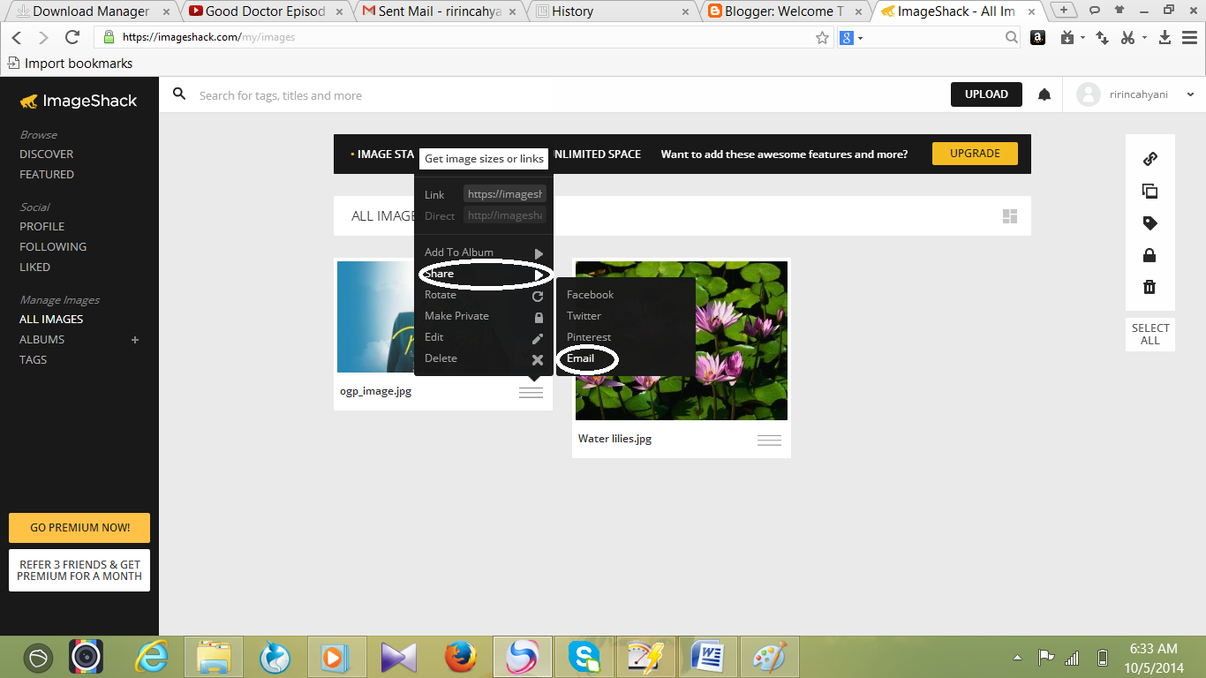The width and height of the screenshot is (1206, 678).
Task: Choose Edit in the image menu
Action: (484, 337)
